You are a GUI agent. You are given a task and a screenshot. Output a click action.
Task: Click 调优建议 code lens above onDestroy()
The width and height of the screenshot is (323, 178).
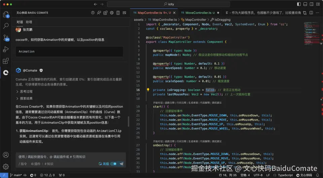point(217,142)
